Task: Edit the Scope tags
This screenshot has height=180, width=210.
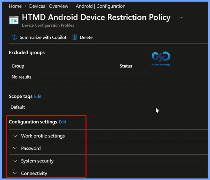Action: point(38,97)
